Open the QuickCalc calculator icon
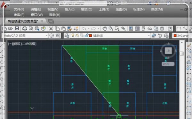Image resolution: width=192 pixels, height=119 pixels. coord(162,29)
